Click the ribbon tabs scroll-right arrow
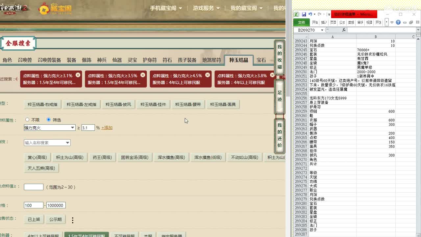Screen dimensions: 421x237 386,22
